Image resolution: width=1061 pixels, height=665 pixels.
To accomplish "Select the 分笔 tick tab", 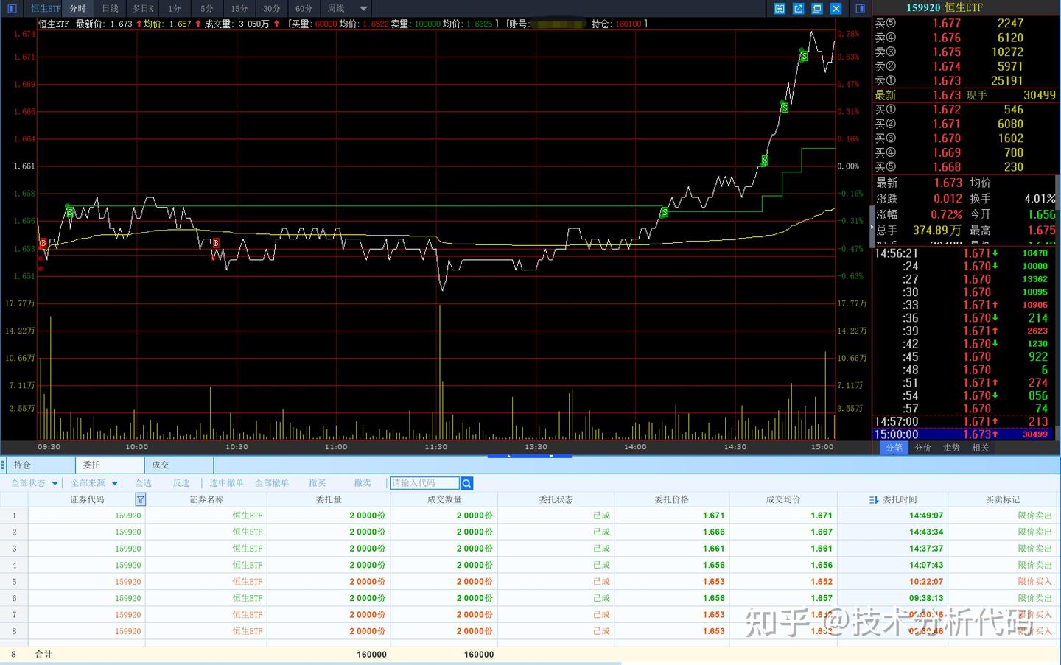I will pyautogui.click(x=894, y=448).
